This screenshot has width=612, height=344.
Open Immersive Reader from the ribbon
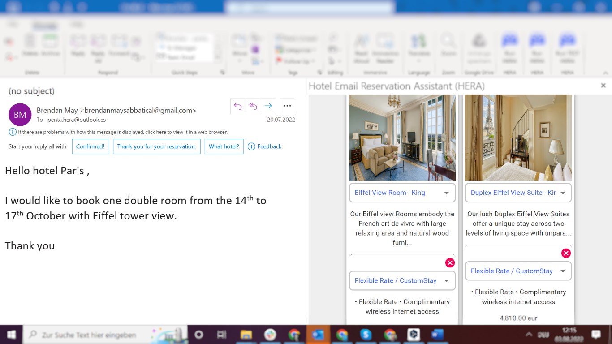[385, 48]
